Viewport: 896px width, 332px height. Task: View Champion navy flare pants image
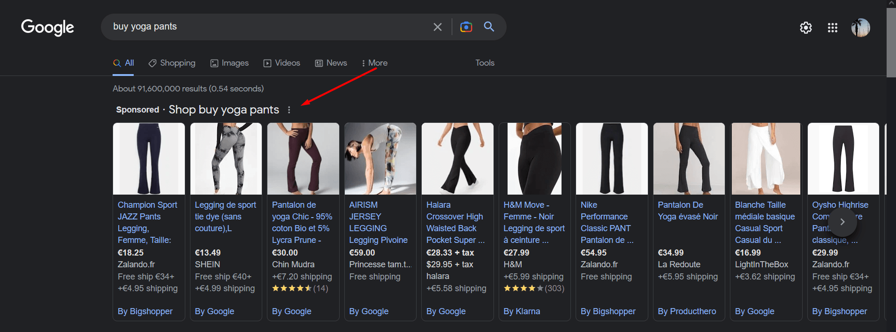(149, 158)
